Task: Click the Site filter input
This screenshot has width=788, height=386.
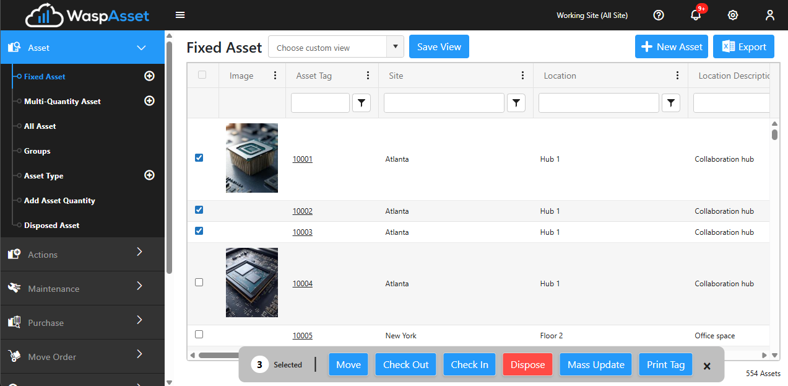Action: (x=444, y=103)
